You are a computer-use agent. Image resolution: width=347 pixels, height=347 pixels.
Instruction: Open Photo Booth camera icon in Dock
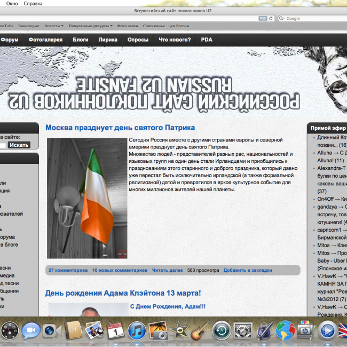click(51, 331)
